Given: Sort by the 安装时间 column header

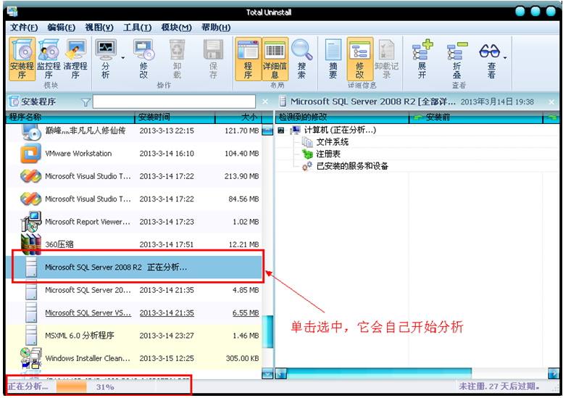Looking at the screenshot, I should pyautogui.click(x=175, y=117).
